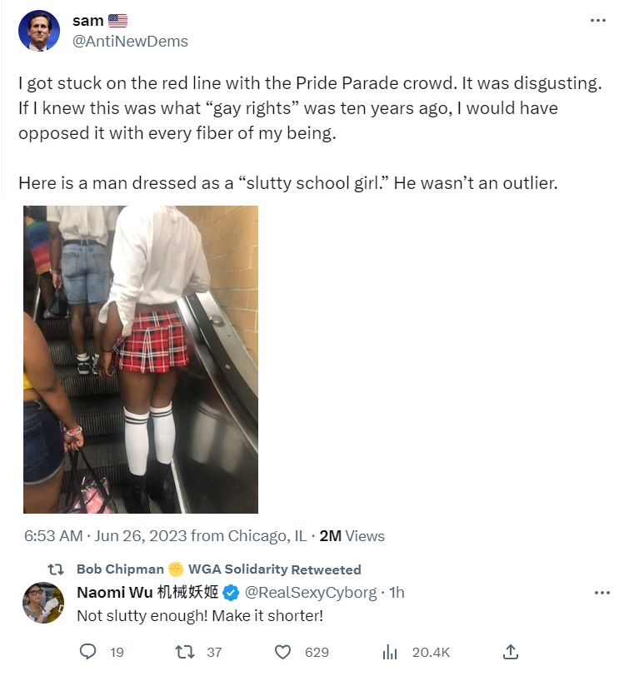
Task: Click the @AntiNewDems handle
Action: point(131,42)
